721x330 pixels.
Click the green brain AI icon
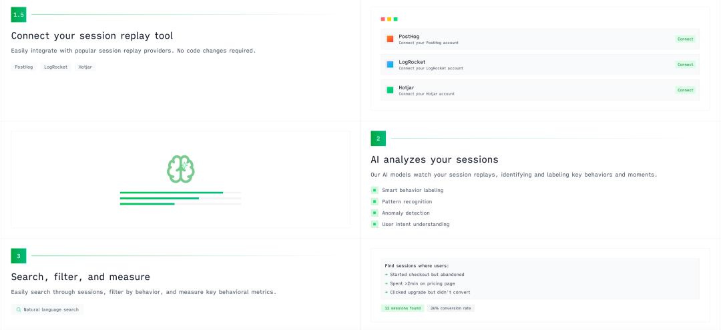coord(180,169)
